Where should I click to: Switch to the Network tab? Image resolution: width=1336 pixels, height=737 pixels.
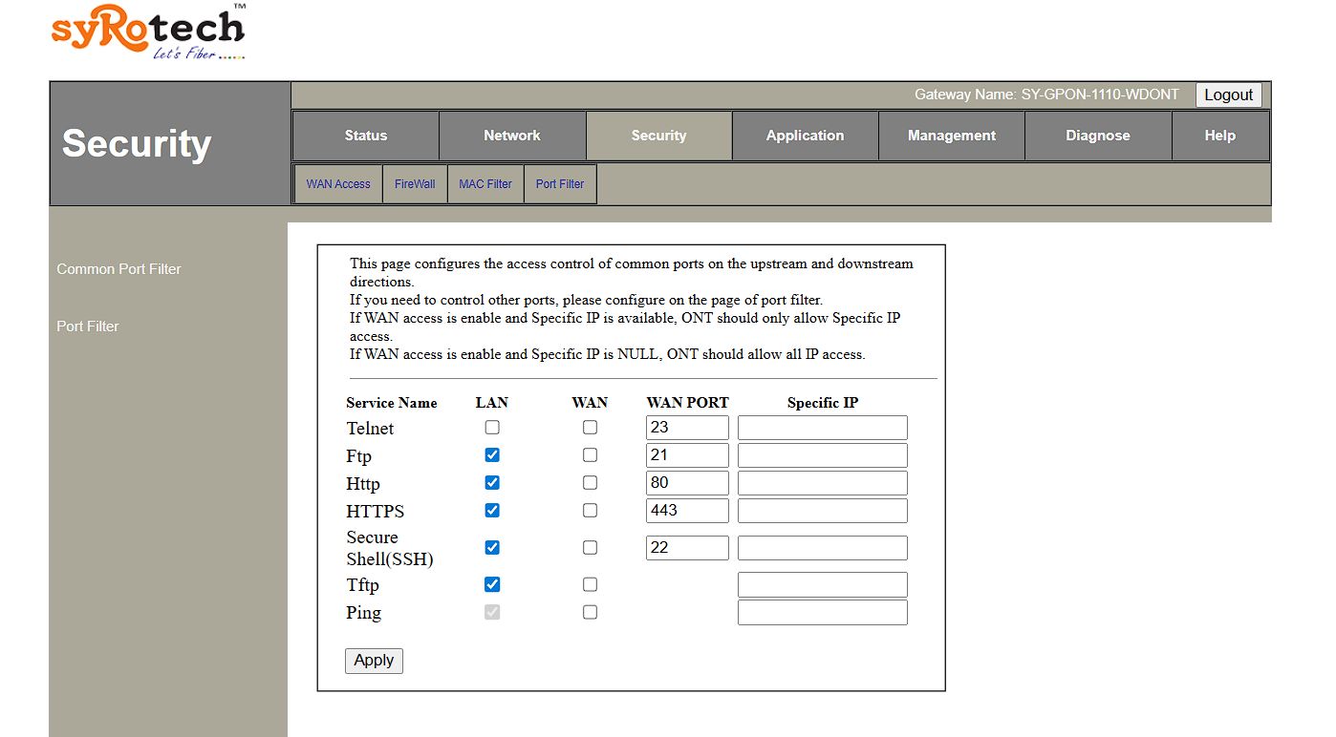pos(511,136)
